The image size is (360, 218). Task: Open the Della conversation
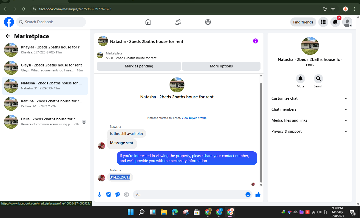click(45, 122)
